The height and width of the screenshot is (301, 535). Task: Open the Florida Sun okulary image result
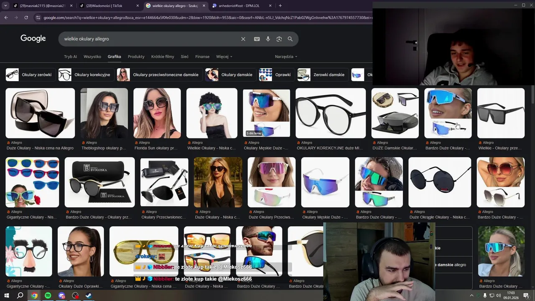[157, 113]
